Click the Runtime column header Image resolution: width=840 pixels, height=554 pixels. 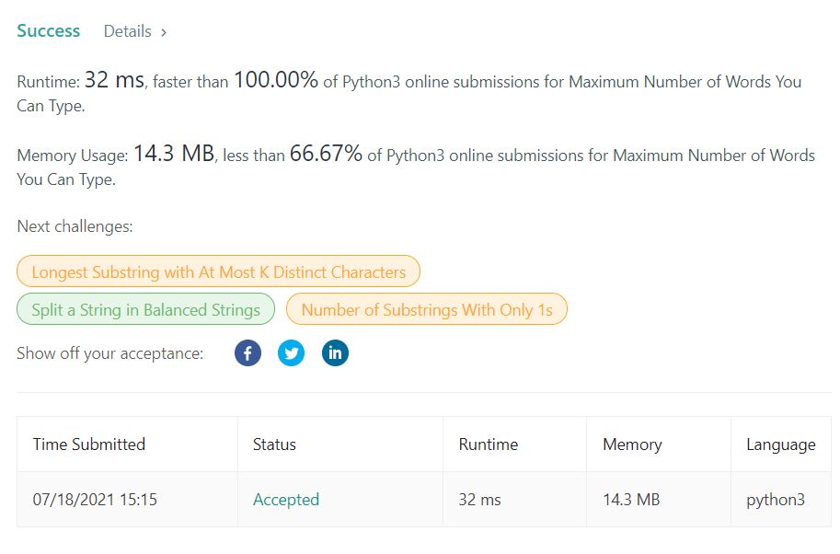click(488, 444)
